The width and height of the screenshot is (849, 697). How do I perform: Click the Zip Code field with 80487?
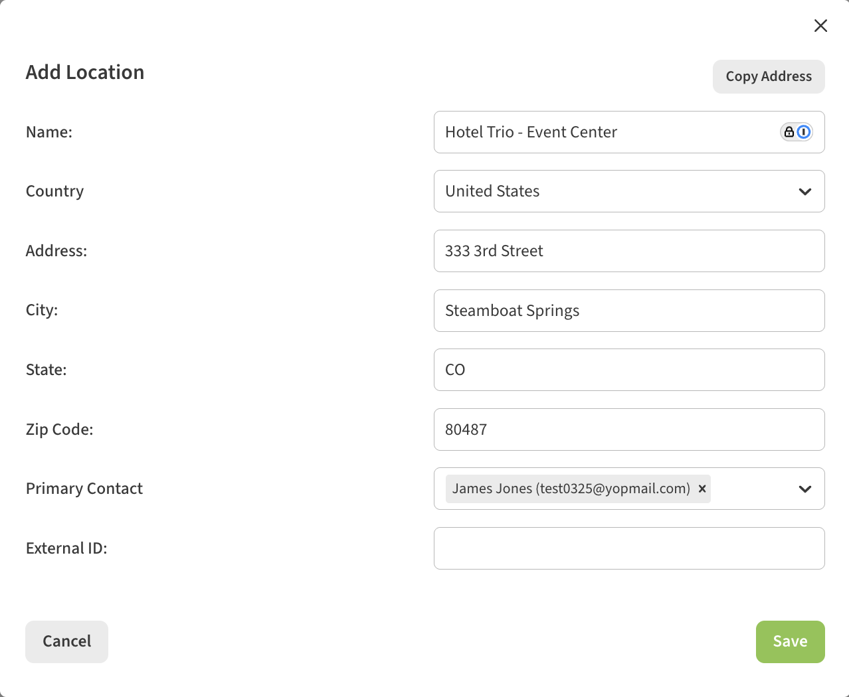click(628, 429)
